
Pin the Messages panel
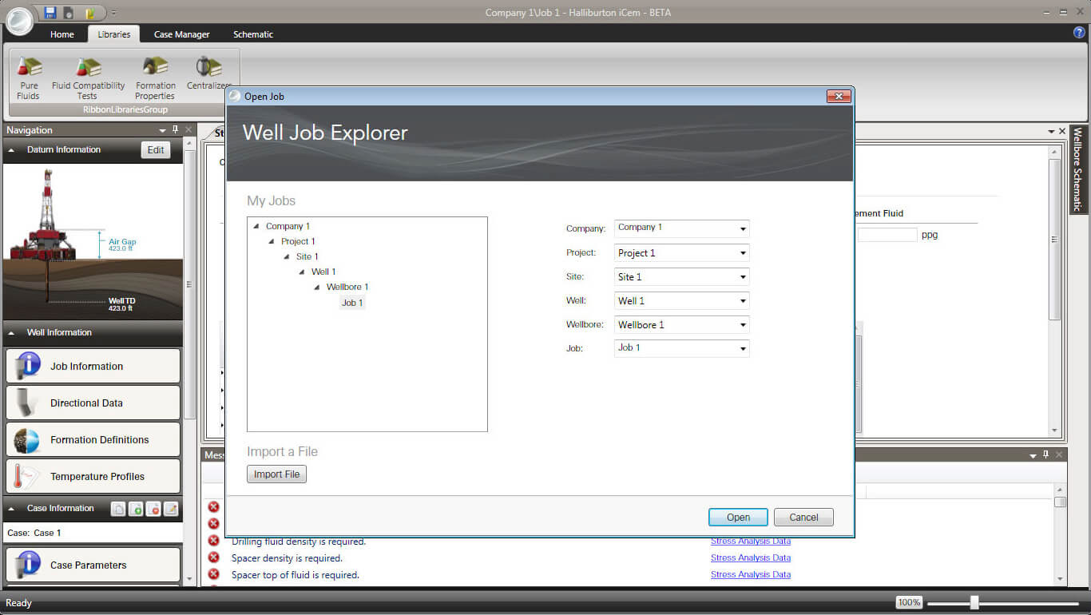click(x=1046, y=454)
